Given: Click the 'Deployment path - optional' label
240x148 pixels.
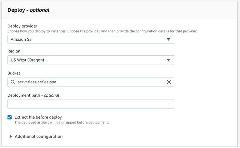Looking at the screenshot, I should pos(33,95).
